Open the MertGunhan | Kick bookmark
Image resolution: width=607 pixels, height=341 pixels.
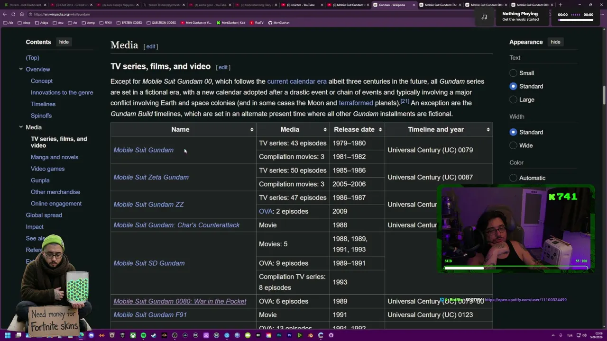[x=231, y=23]
